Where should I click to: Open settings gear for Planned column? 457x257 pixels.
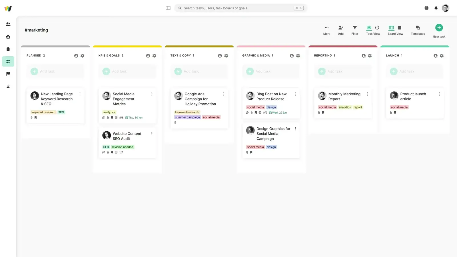click(x=82, y=56)
